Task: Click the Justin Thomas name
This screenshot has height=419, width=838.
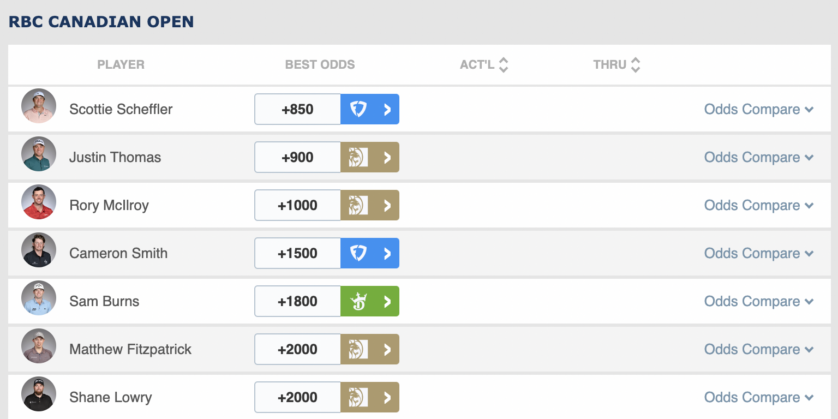Action: coord(115,157)
